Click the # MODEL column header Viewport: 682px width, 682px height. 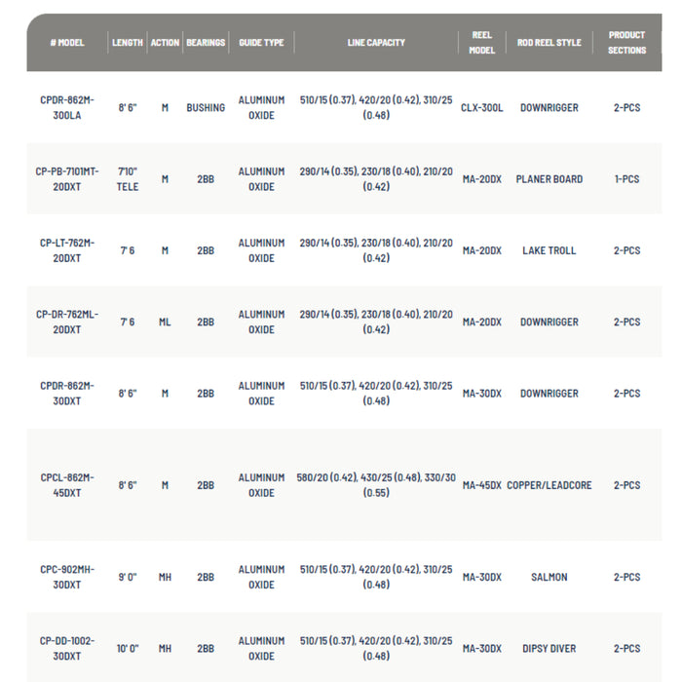pos(67,43)
